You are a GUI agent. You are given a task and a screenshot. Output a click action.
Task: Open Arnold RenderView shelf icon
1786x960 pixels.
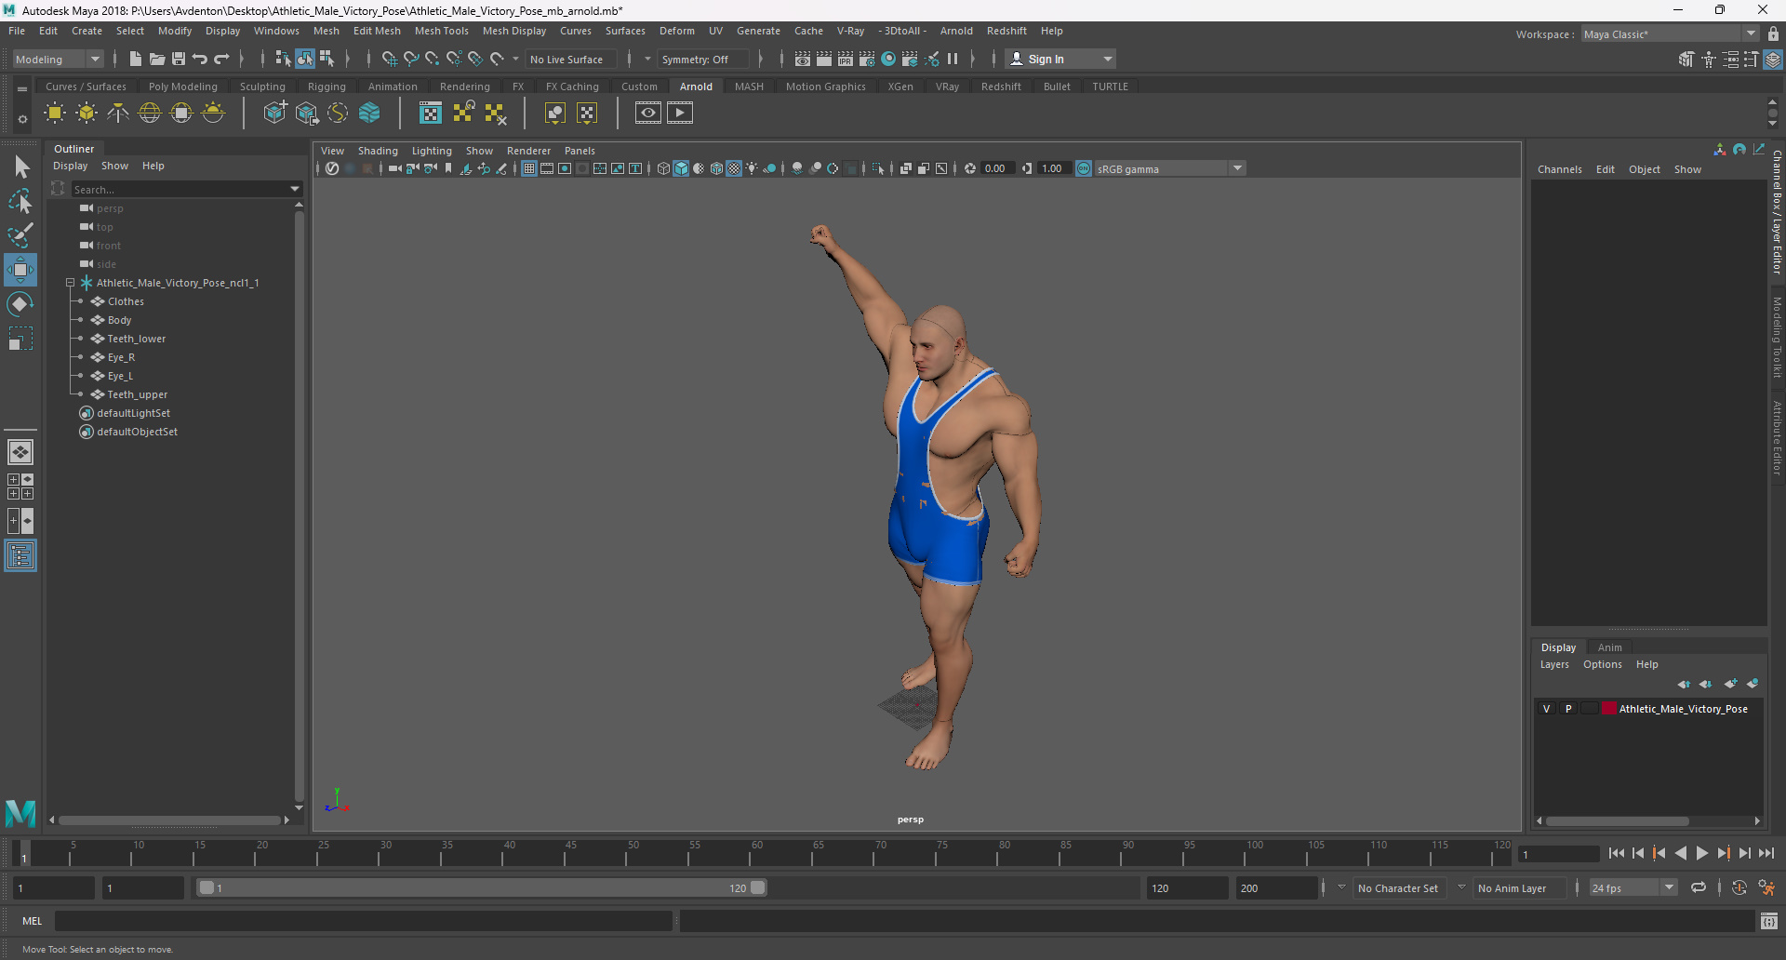tap(648, 113)
